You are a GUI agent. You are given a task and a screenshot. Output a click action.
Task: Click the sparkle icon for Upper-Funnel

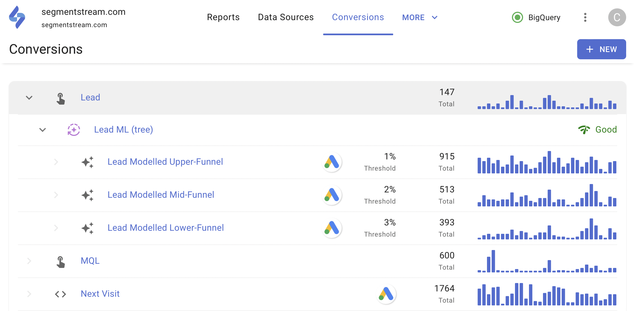[x=87, y=162]
